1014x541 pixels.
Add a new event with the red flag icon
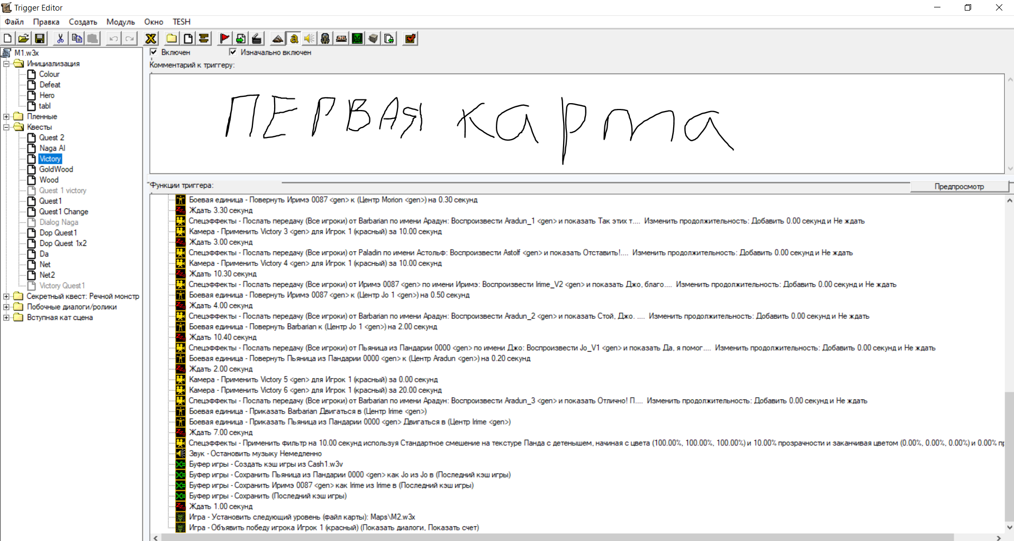(224, 39)
